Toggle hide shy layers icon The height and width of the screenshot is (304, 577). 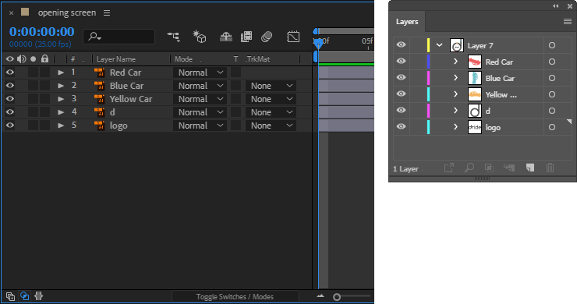click(x=226, y=37)
